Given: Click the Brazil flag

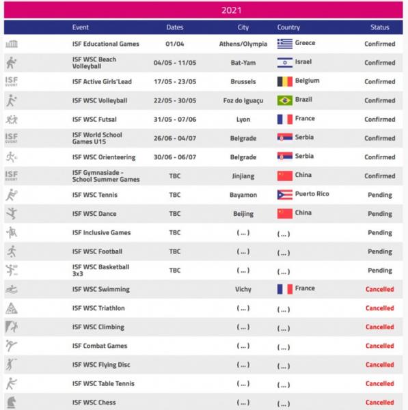Looking at the screenshot, I should pyautogui.click(x=285, y=100).
